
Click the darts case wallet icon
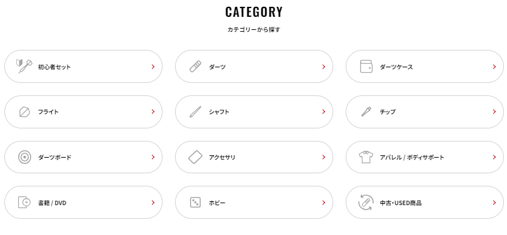366,67
